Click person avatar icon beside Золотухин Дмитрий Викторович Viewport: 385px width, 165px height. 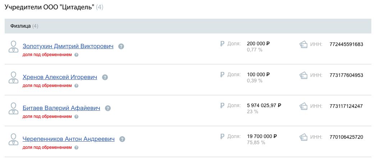tap(13, 46)
